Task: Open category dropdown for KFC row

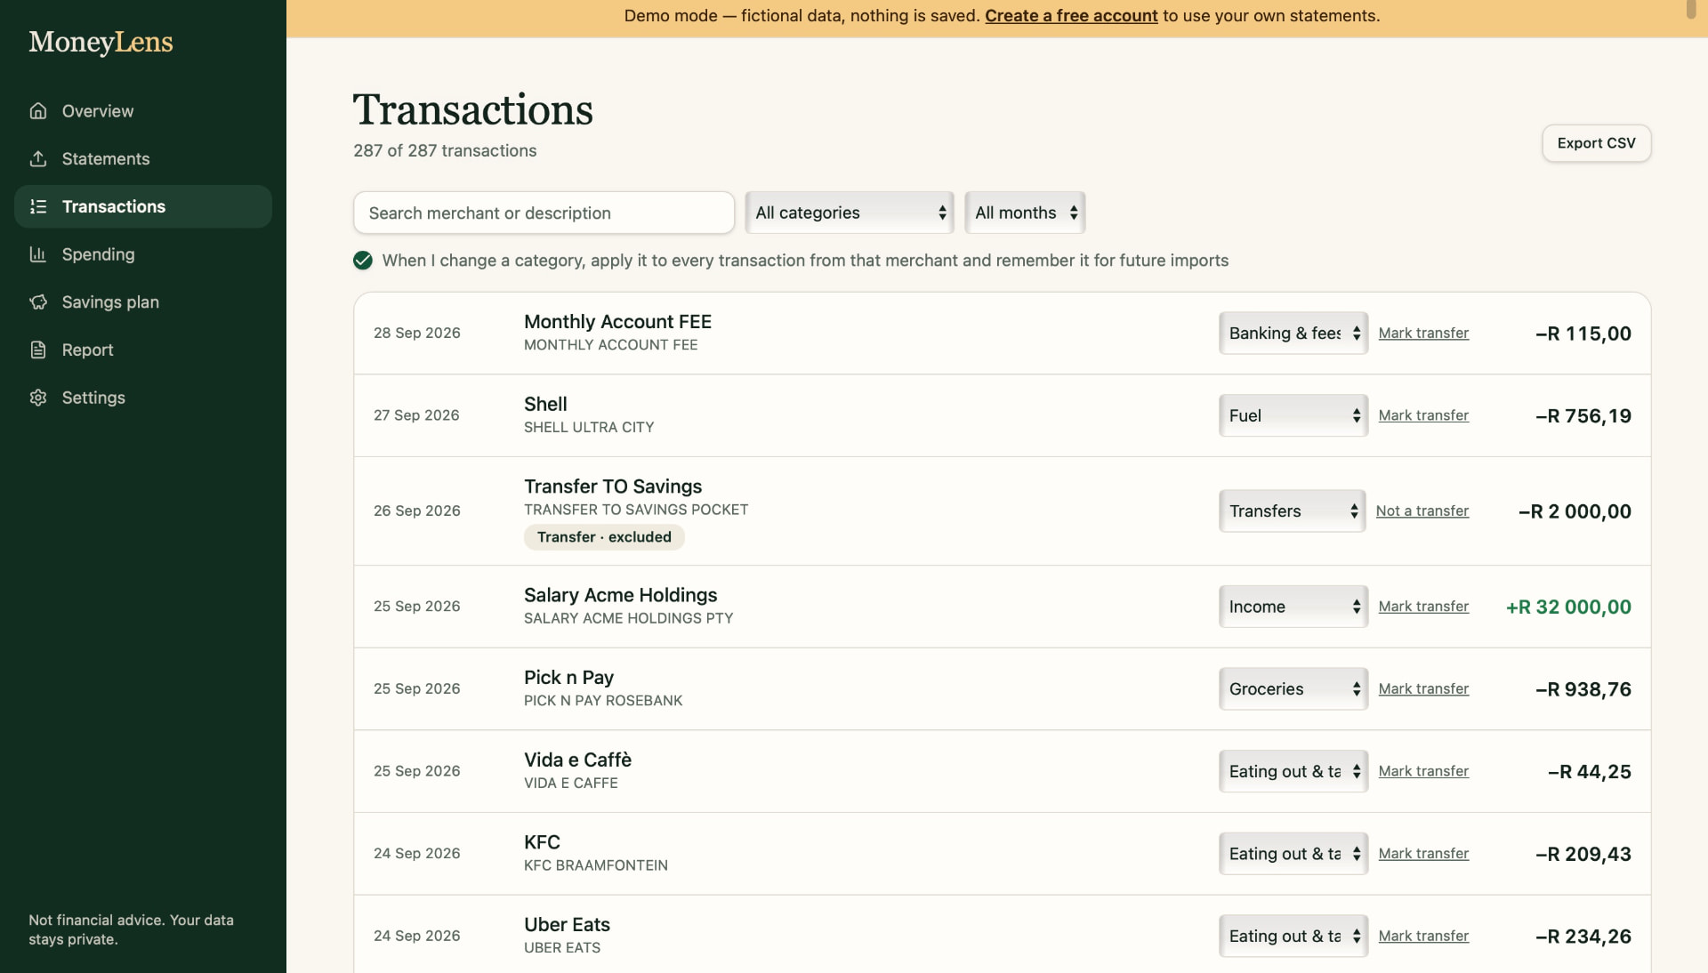Action: pyautogui.click(x=1293, y=854)
